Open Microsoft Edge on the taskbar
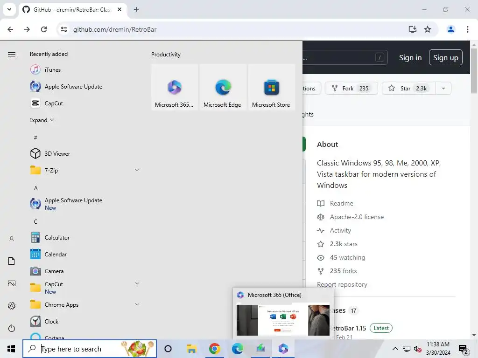The height and width of the screenshot is (358, 478). point(238,349)
